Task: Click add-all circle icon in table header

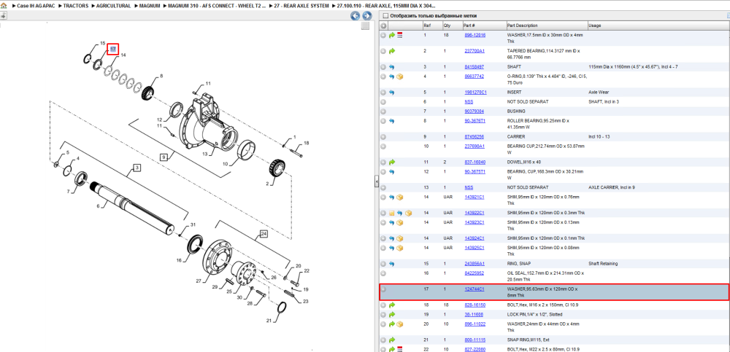Action: 384,26
